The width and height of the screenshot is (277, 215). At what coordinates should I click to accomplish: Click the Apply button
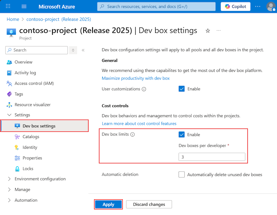click(x=108, y=204)
